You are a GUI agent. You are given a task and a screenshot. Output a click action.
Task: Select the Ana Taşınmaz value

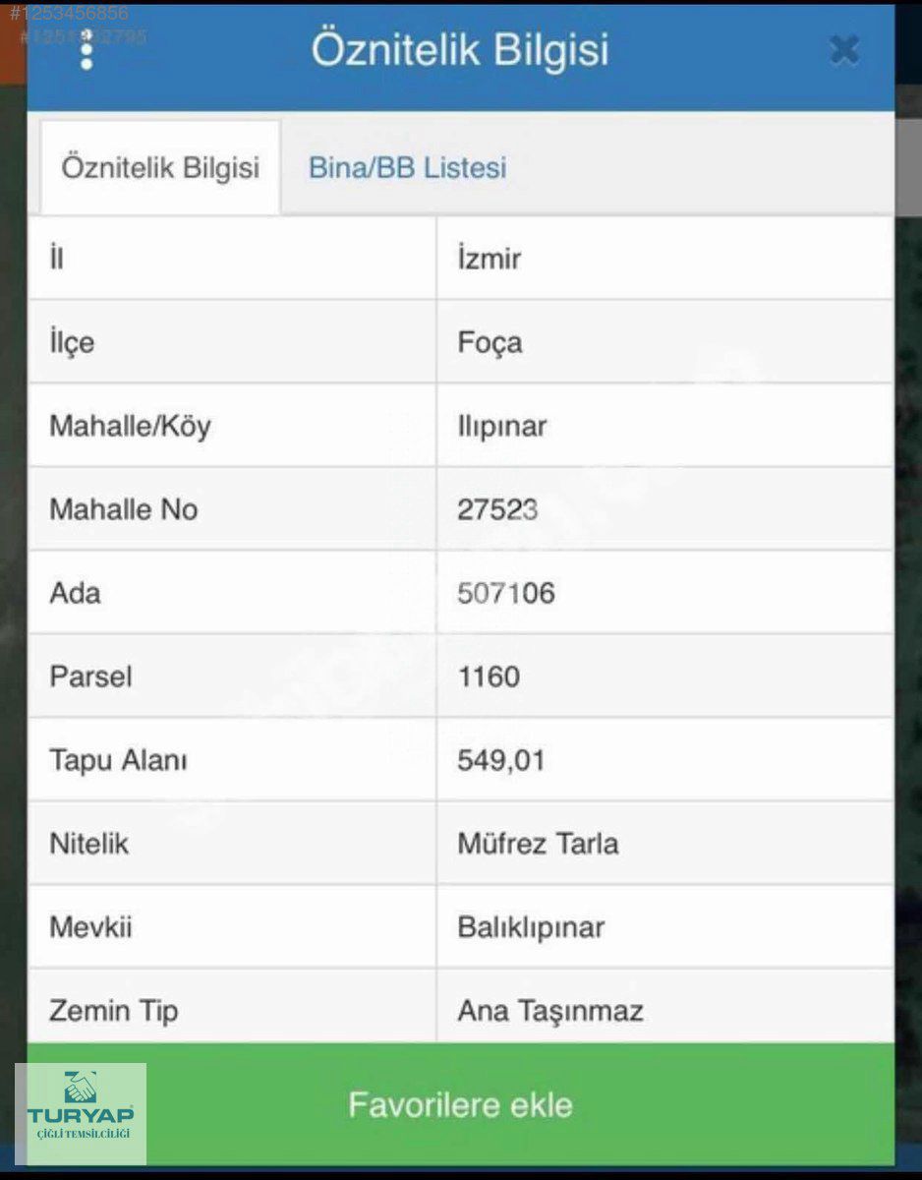pos(549,1010)
